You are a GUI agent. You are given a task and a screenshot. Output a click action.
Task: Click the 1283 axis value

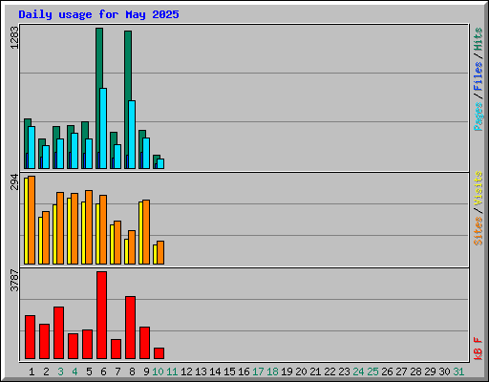point(14,37)
